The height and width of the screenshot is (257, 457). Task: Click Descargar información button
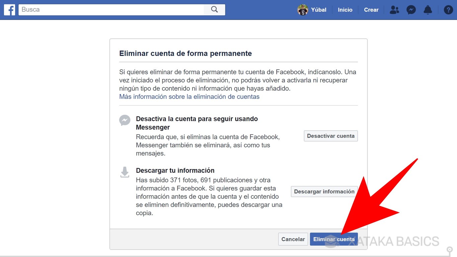point(324,191)
